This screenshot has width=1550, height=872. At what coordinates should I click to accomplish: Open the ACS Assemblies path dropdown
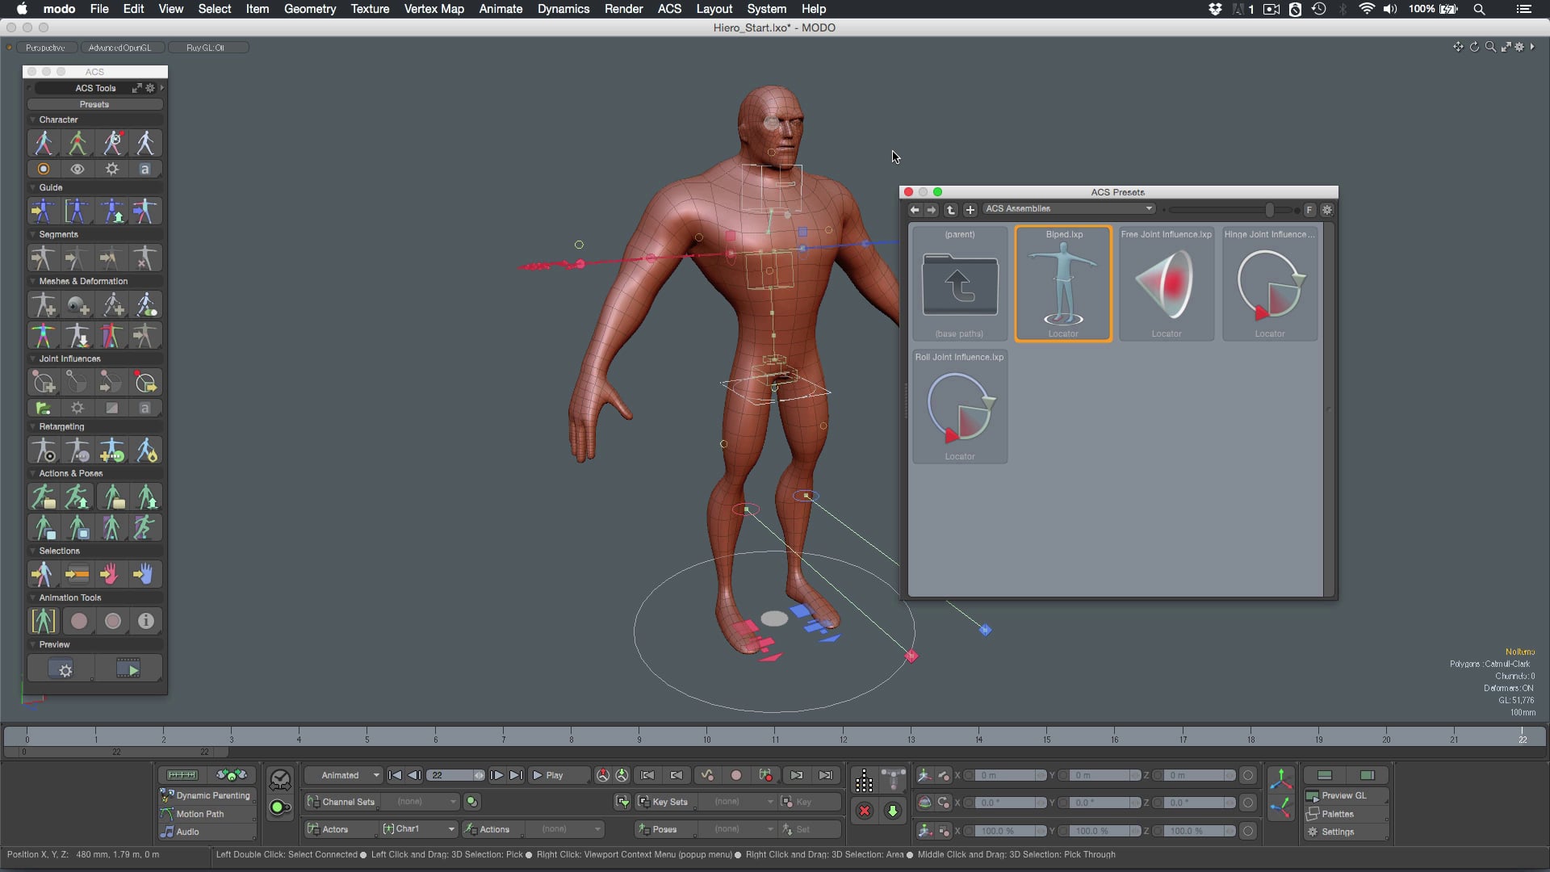1069,209
